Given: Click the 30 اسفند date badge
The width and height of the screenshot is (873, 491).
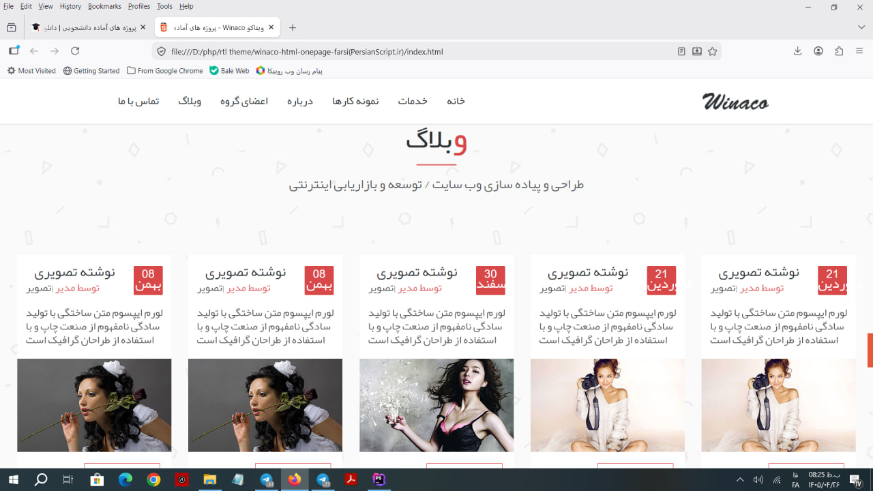Looking at the screenshot, I should (490, 280).
